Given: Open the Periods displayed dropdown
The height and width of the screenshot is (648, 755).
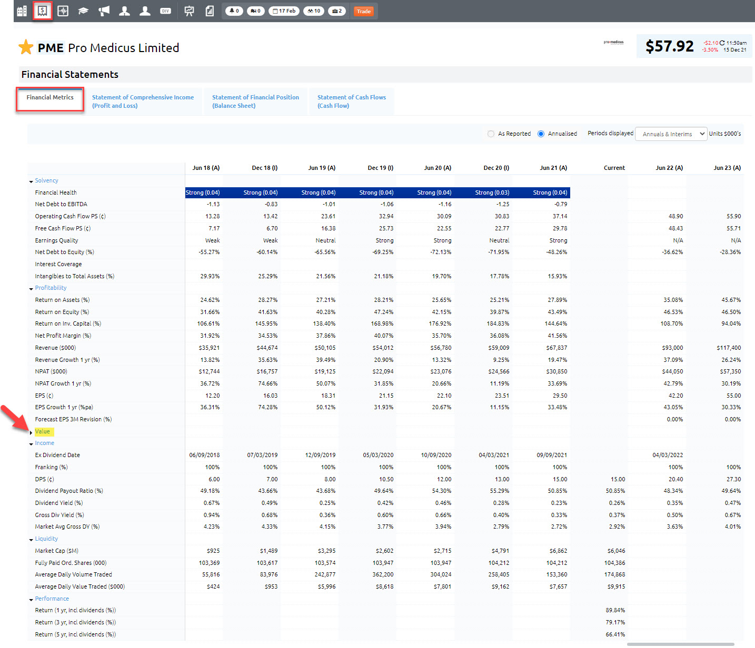Looking at the screenshot, I should [671, 134].
